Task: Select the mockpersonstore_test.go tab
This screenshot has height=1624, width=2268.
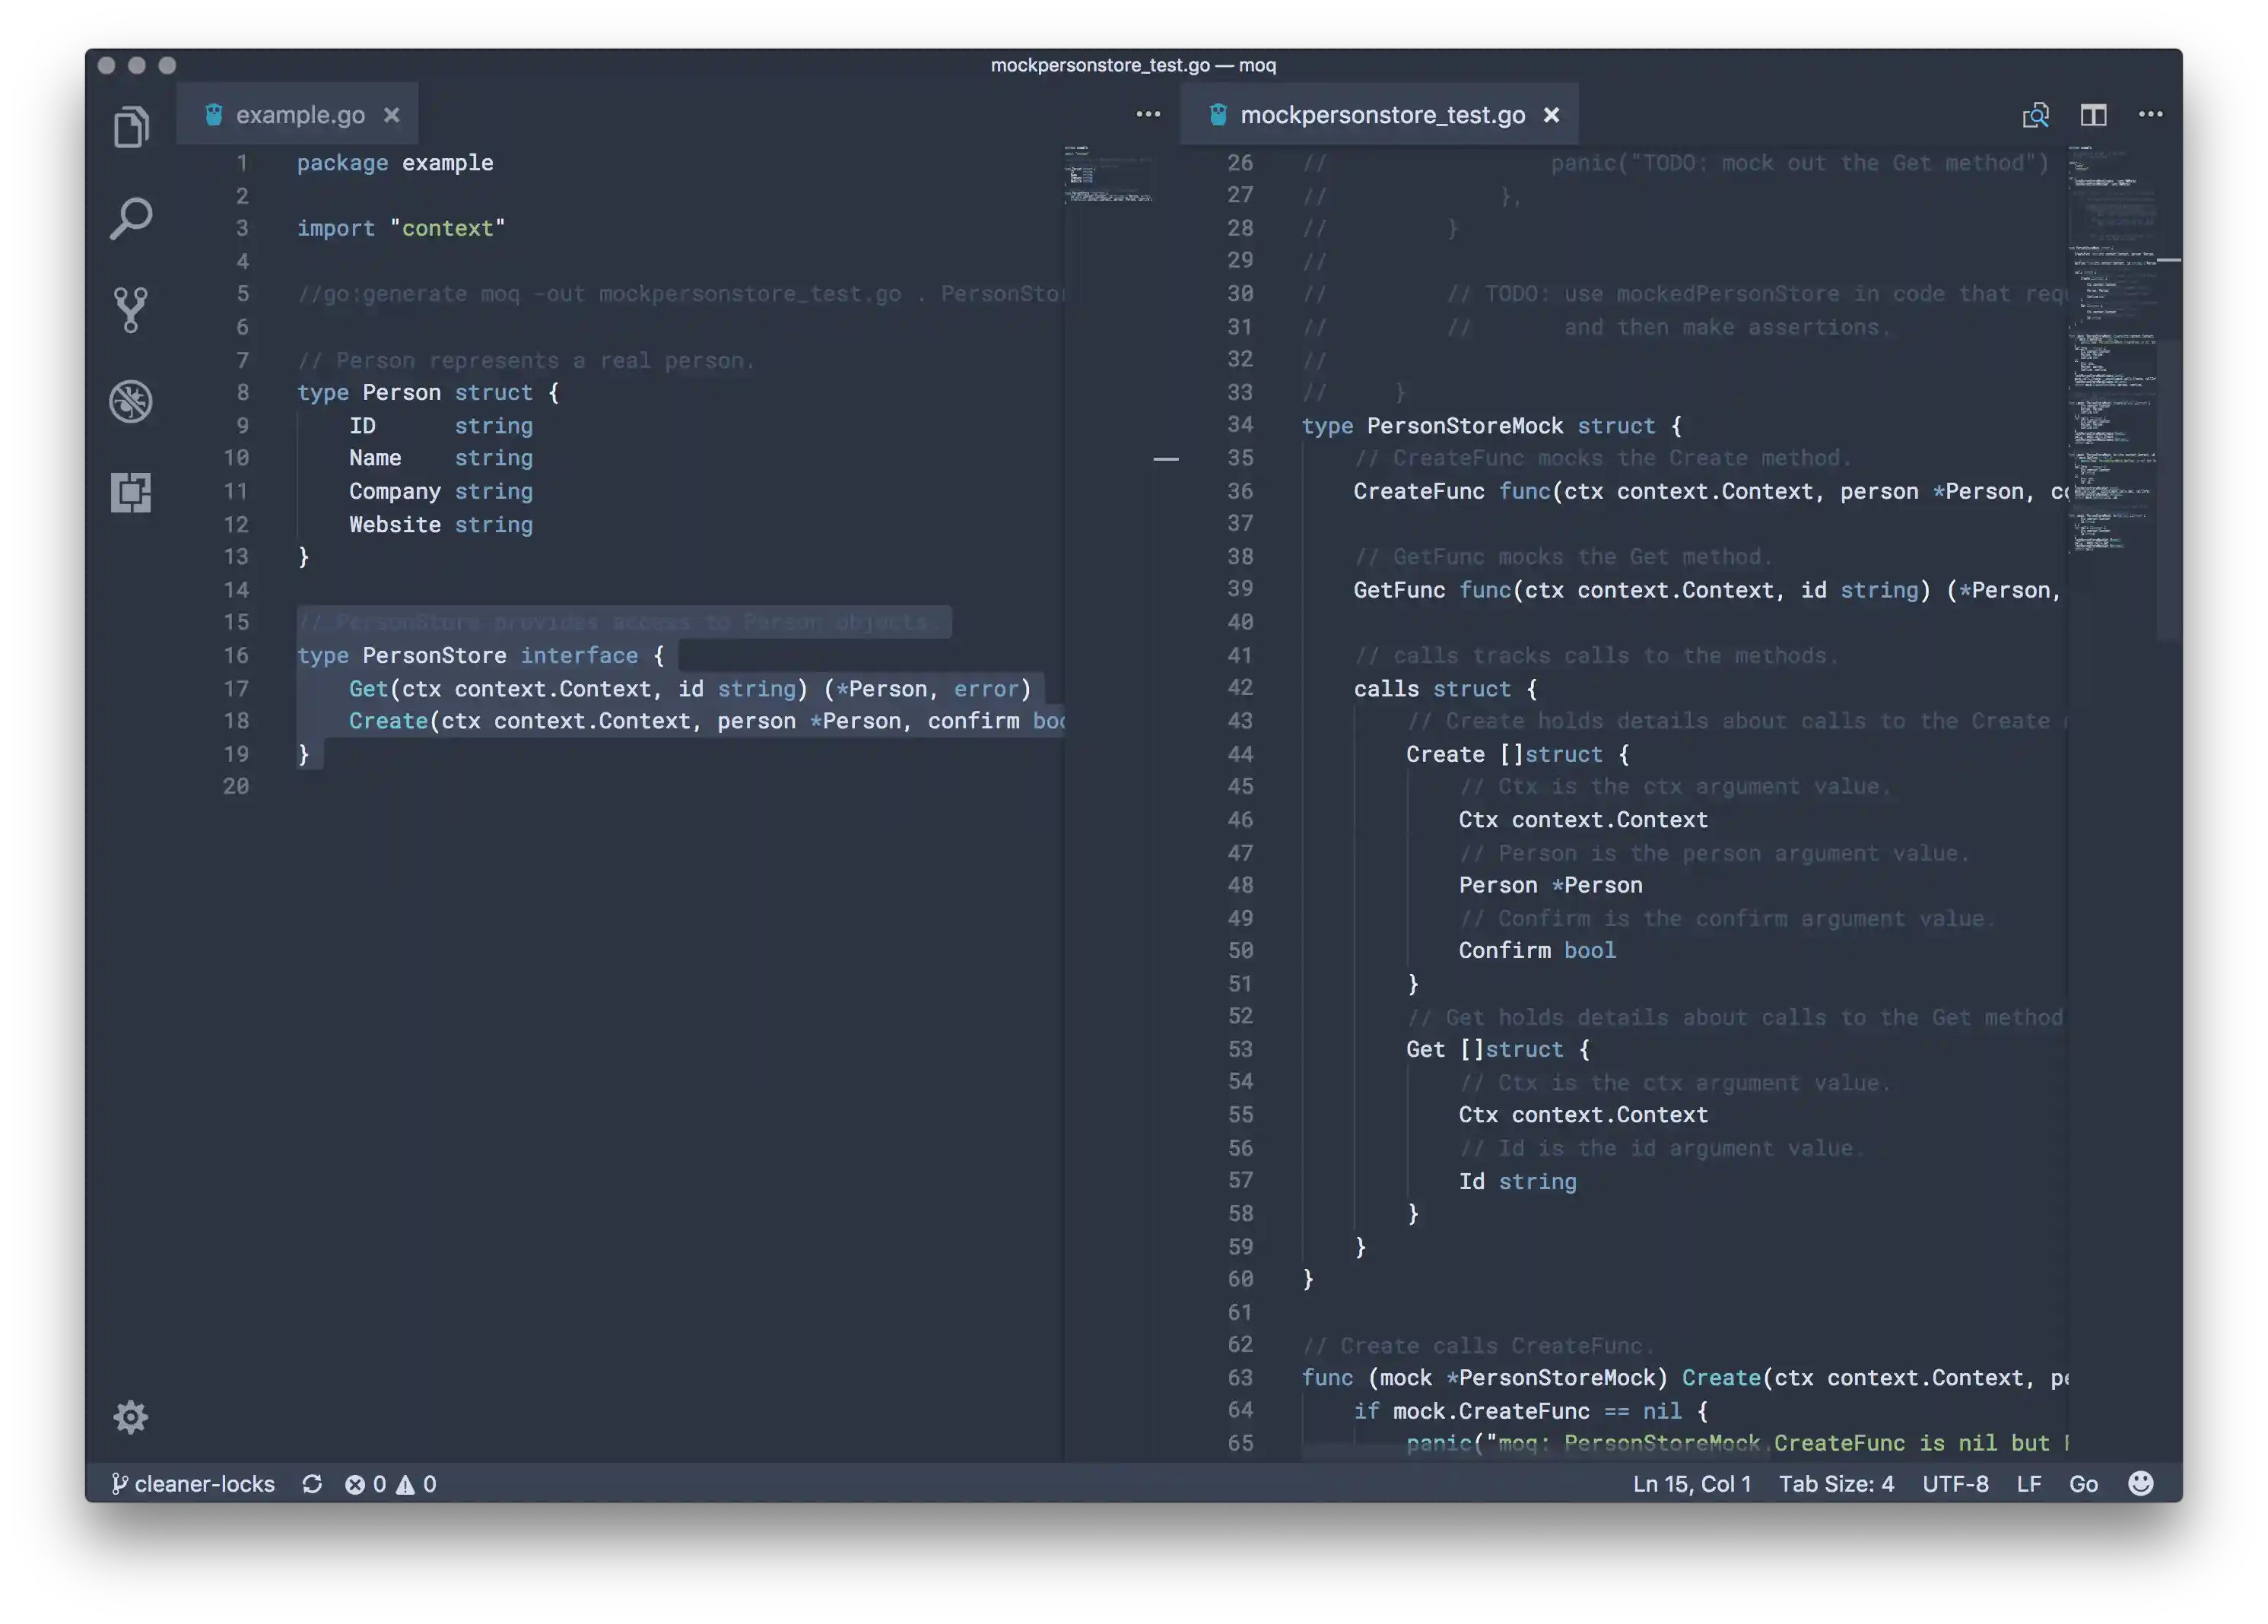Action: tap(1382, 115)
